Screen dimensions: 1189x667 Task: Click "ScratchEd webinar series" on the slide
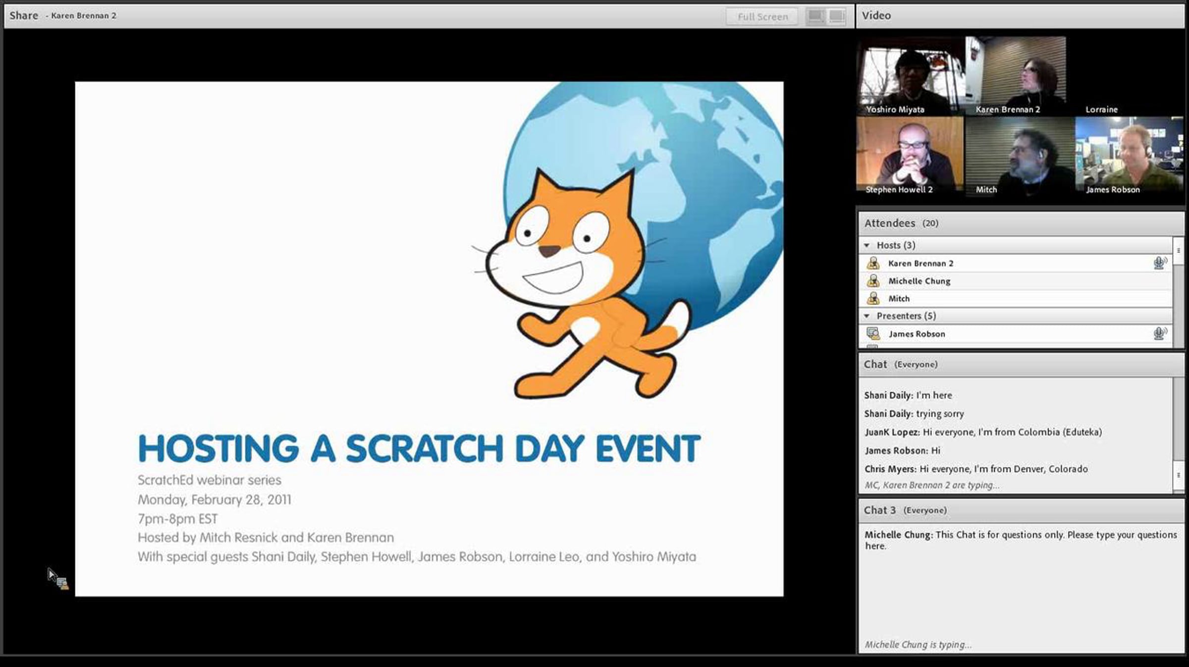[x=210, y=480]
